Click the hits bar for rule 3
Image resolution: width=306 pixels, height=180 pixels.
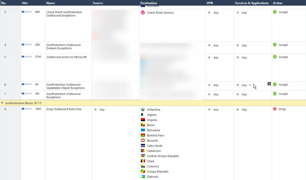pyautogui.click(x=27, y=12)
